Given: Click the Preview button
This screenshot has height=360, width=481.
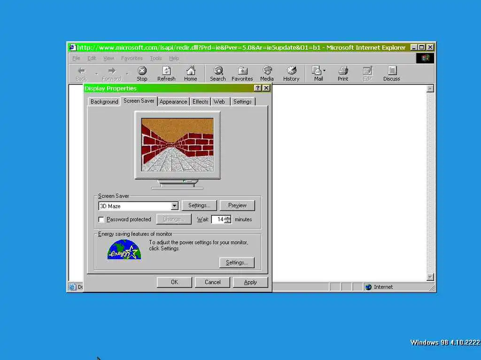Looking at the screenshot, I should tap(237, 205).
